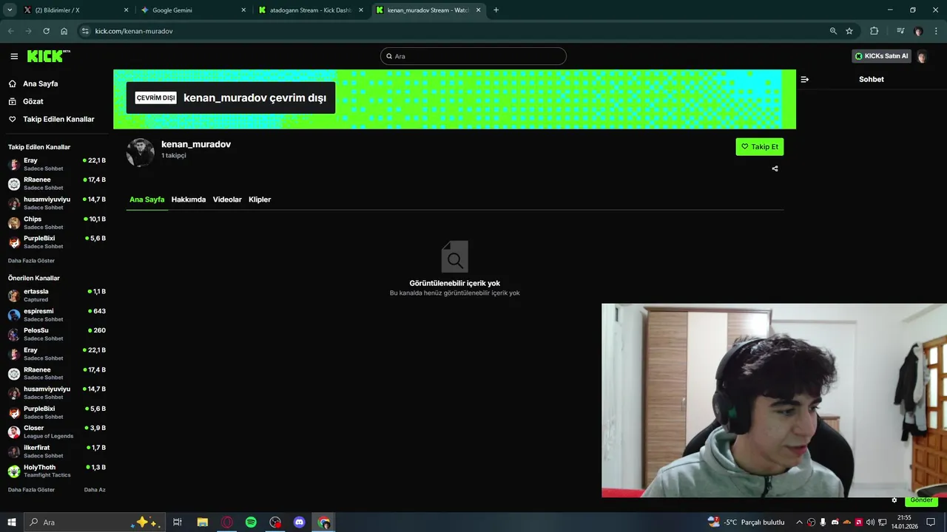Image resolution: width=947 pixels, height=532 pixels.
Task: Switch to the Google Gemini tab
Action: (194, 10)
